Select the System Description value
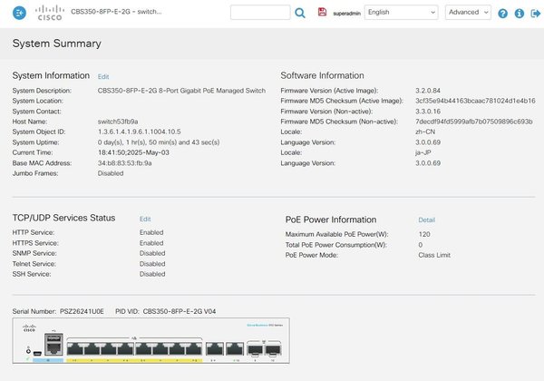The height and width of the screenshot is (381, 544). coord(181,91)
